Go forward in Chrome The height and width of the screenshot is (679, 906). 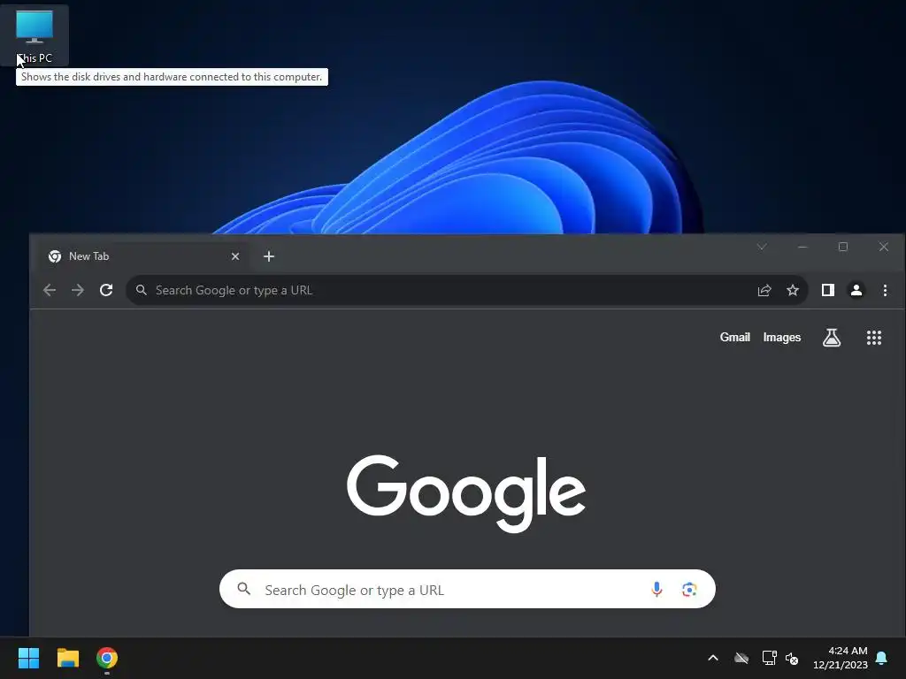click(x=78, y=290)
